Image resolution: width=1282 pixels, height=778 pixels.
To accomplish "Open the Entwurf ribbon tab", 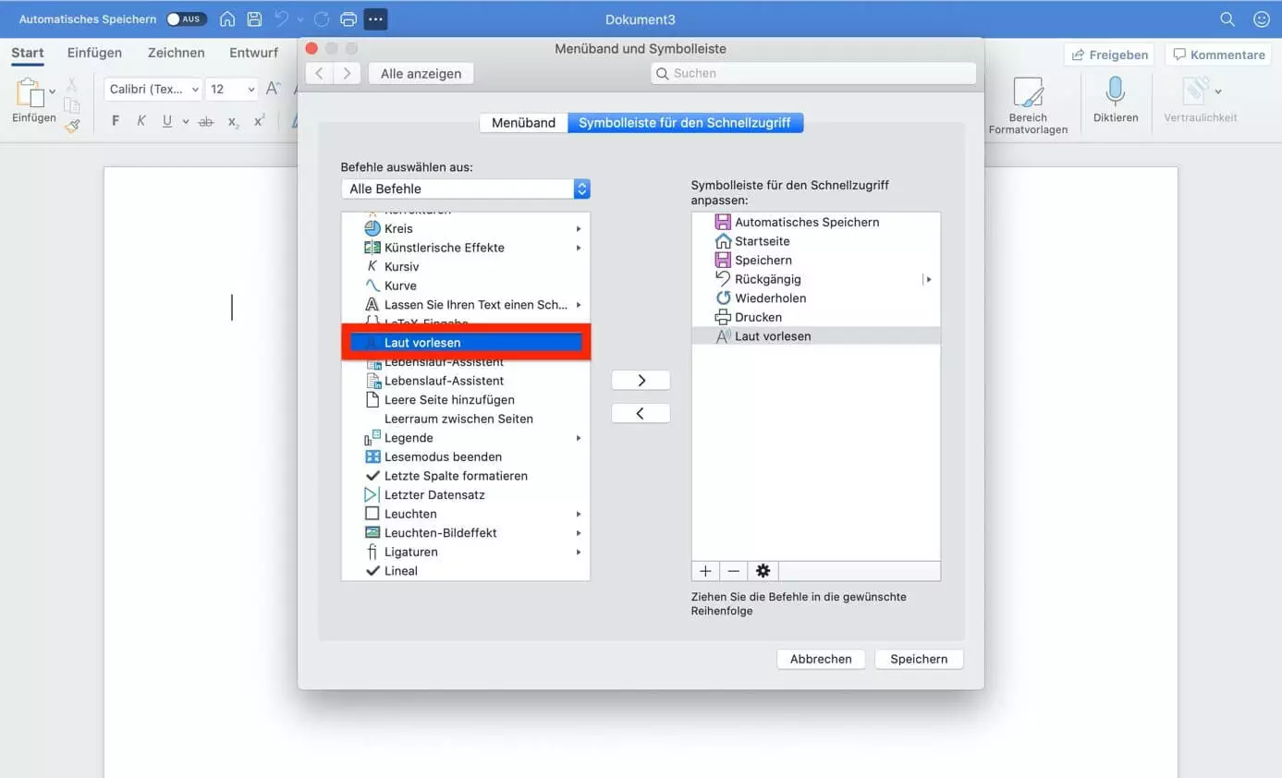I will [x=253, y=53].
